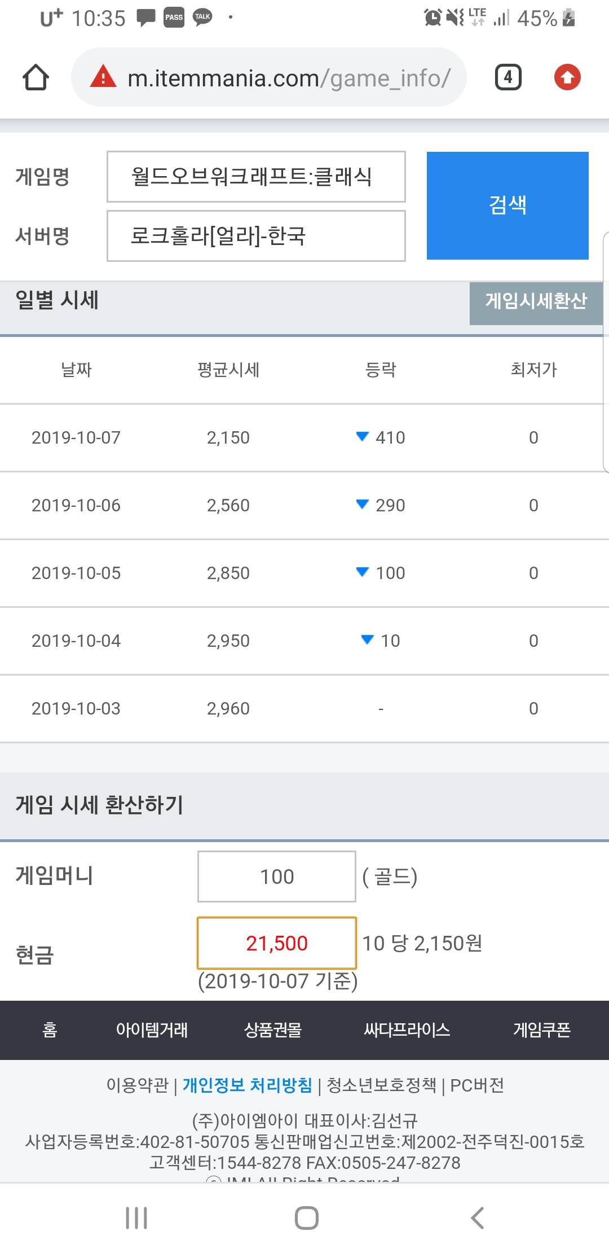Image resolution: width=609 pixels, height=1253 pixels.
Task: Open the server name selector field
Action: click(x=256, y=236)
